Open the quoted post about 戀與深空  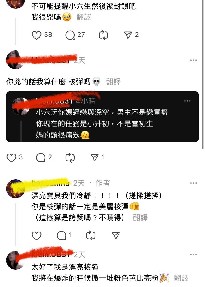tap(102, 117)
